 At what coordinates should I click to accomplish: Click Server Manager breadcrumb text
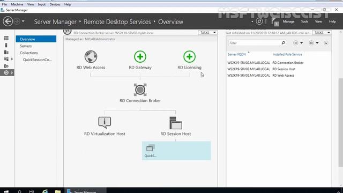[55, 21]
